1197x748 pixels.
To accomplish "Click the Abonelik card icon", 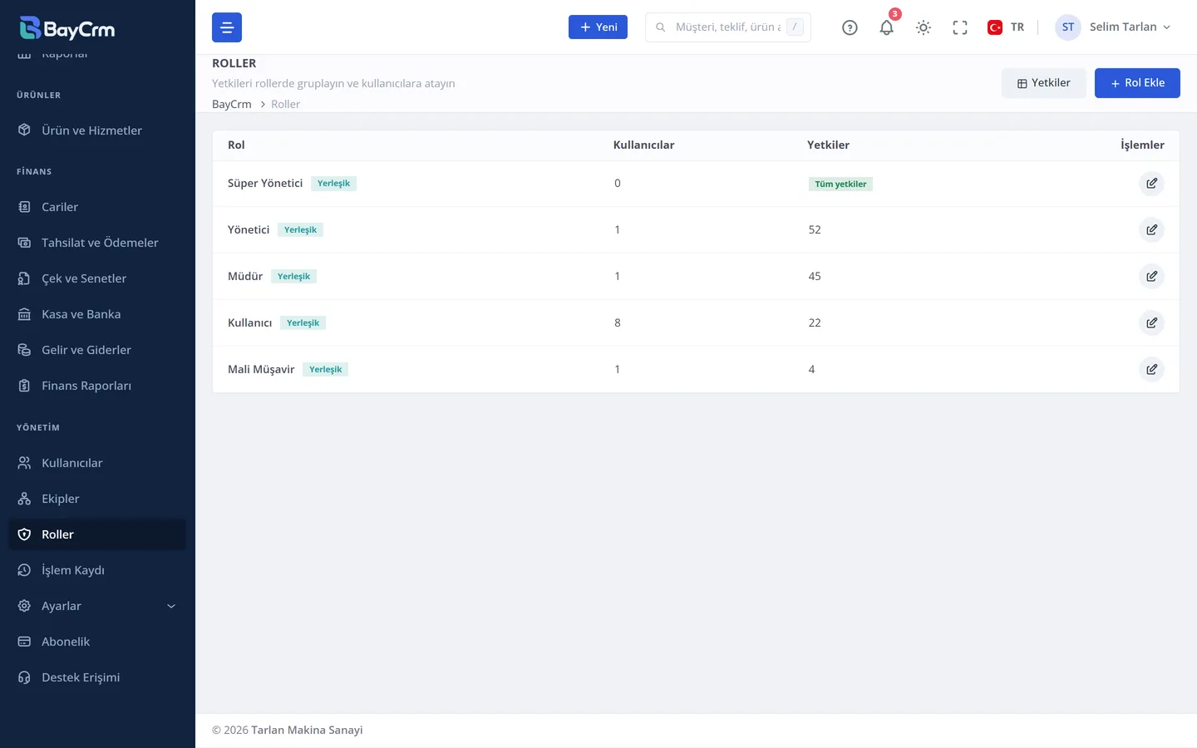I will (x=24, y=642).
